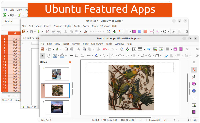Expand the symbol shapes smiley dropdown arrow
Image resolution: width=200 pixels, height=123 pixels.
124,56
